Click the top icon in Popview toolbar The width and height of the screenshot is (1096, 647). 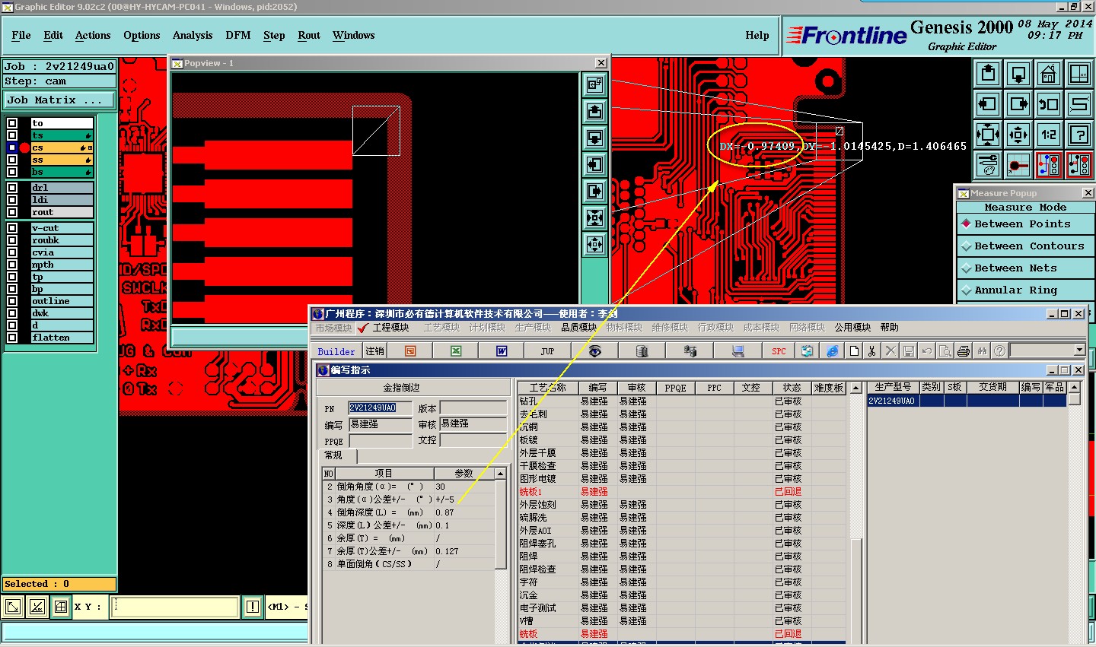(594, 84)
